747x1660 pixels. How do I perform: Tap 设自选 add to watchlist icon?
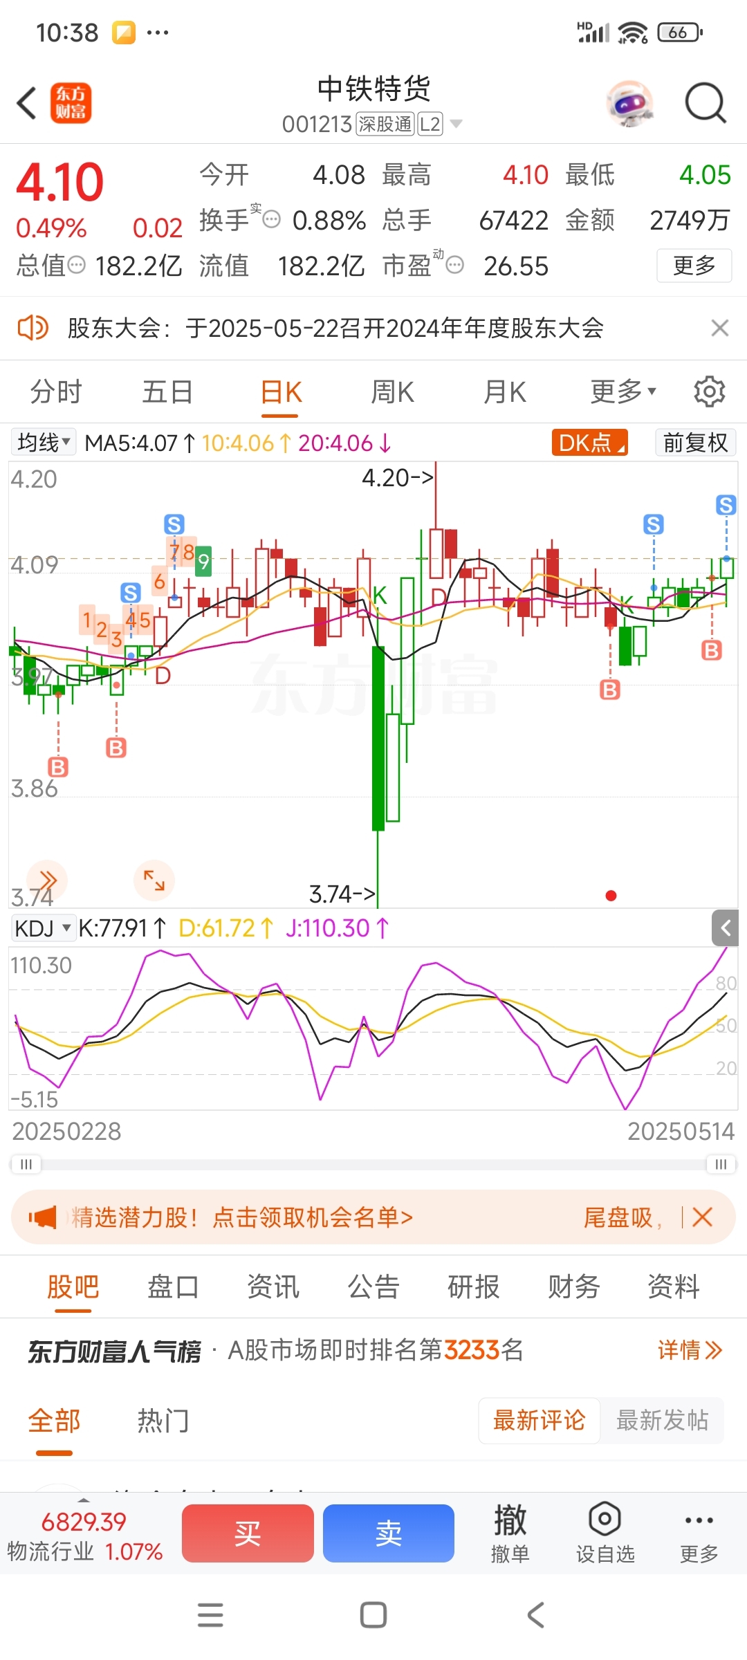[x=605, y=1534]
